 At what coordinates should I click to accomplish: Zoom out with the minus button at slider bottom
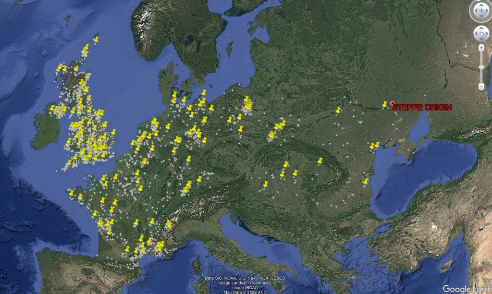click(481, 86)
